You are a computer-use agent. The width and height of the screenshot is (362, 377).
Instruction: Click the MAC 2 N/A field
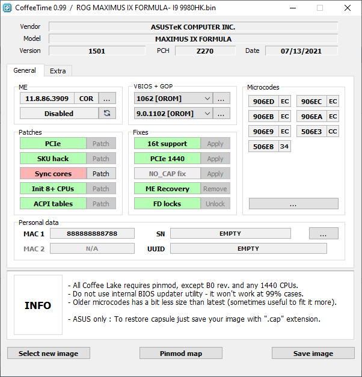pos(92,248)
